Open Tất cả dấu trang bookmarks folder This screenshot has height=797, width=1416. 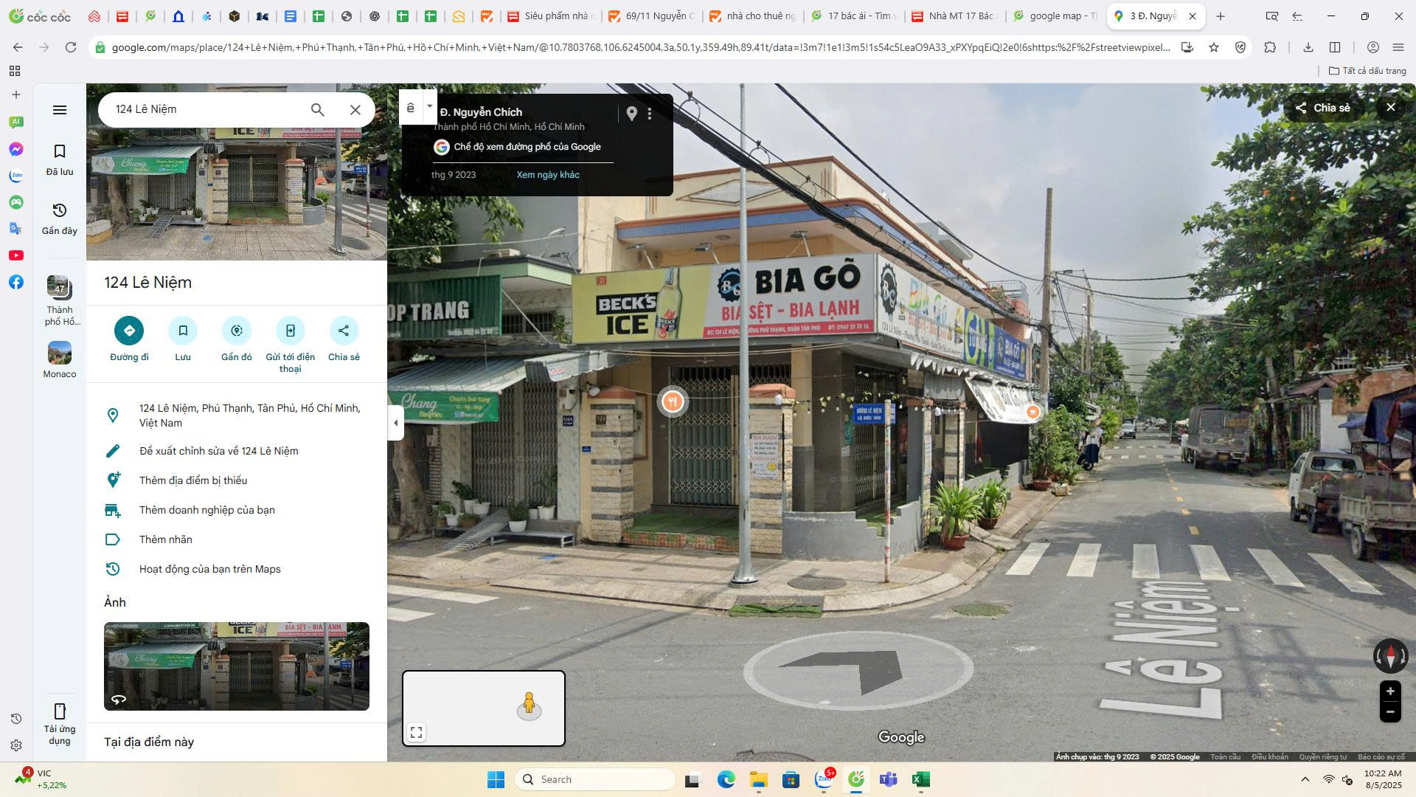tap(1367, 71)
